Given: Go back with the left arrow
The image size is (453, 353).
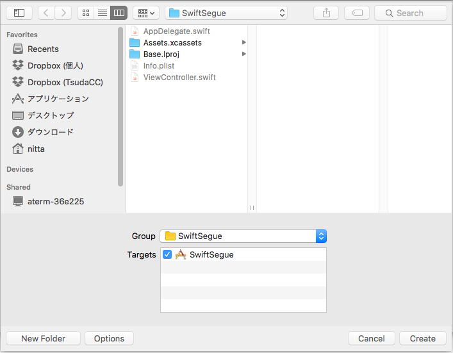Looking at the screenshot, I should coord(46,13).
